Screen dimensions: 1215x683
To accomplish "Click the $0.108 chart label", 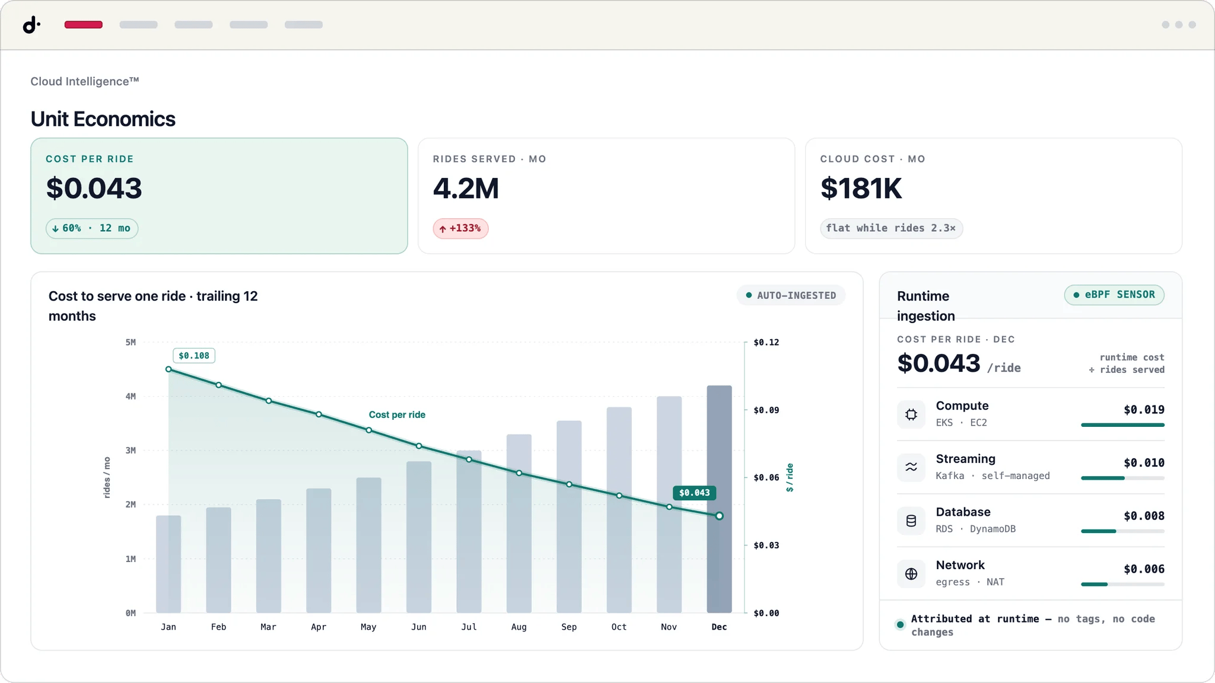I will click(194, 356).
